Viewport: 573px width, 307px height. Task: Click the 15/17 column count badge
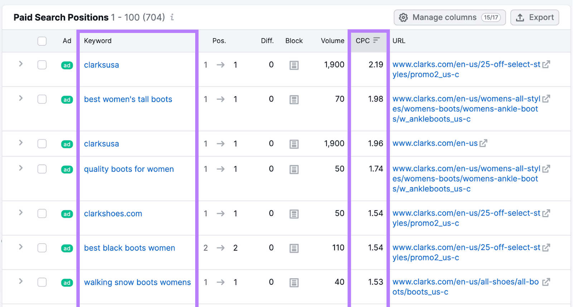491,18
